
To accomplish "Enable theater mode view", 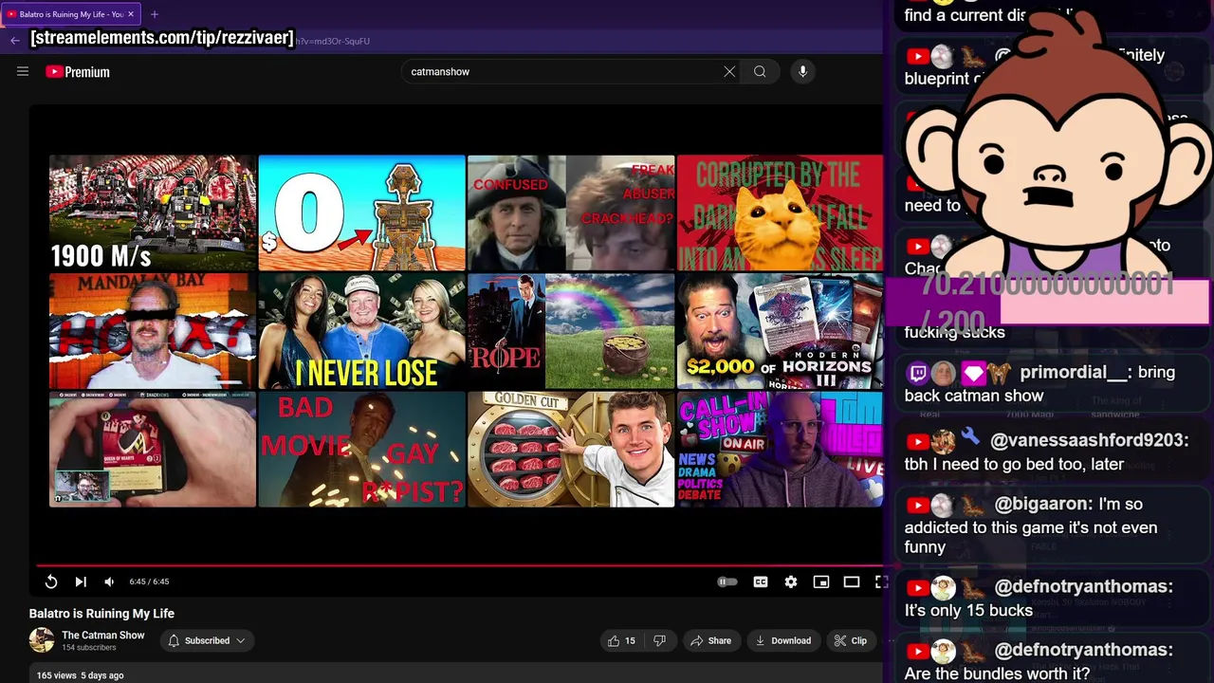I will (x=852, y=581).
